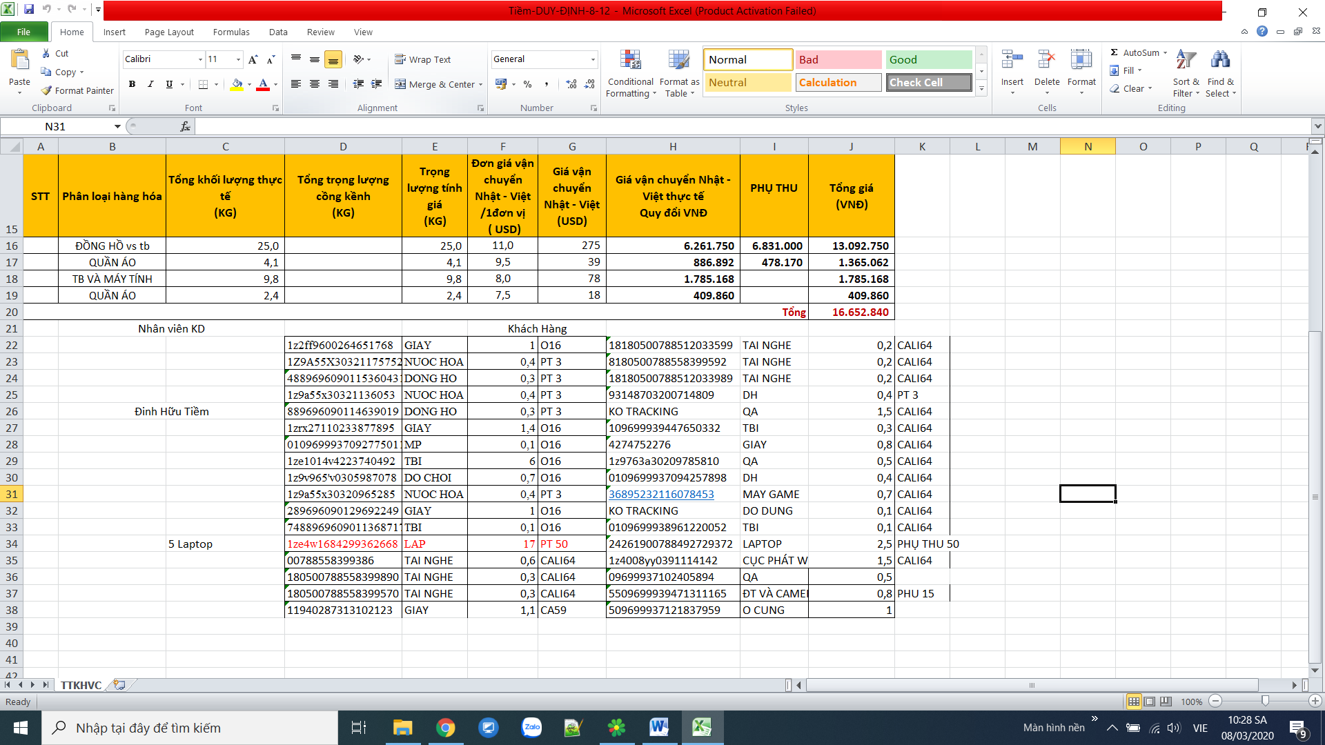Click the Increase Font Size icon
This screenshot has width=1325, height=745.
tap(253, 59)
